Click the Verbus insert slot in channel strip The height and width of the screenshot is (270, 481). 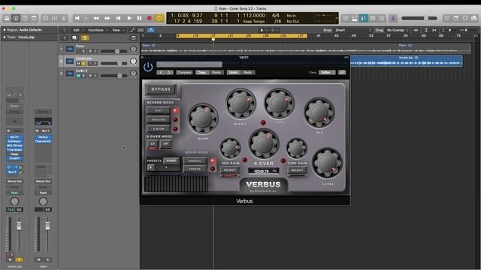pos(43,137)
